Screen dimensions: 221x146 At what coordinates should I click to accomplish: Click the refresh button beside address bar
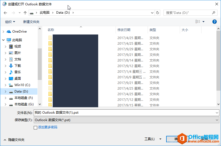tap(158, 13)
